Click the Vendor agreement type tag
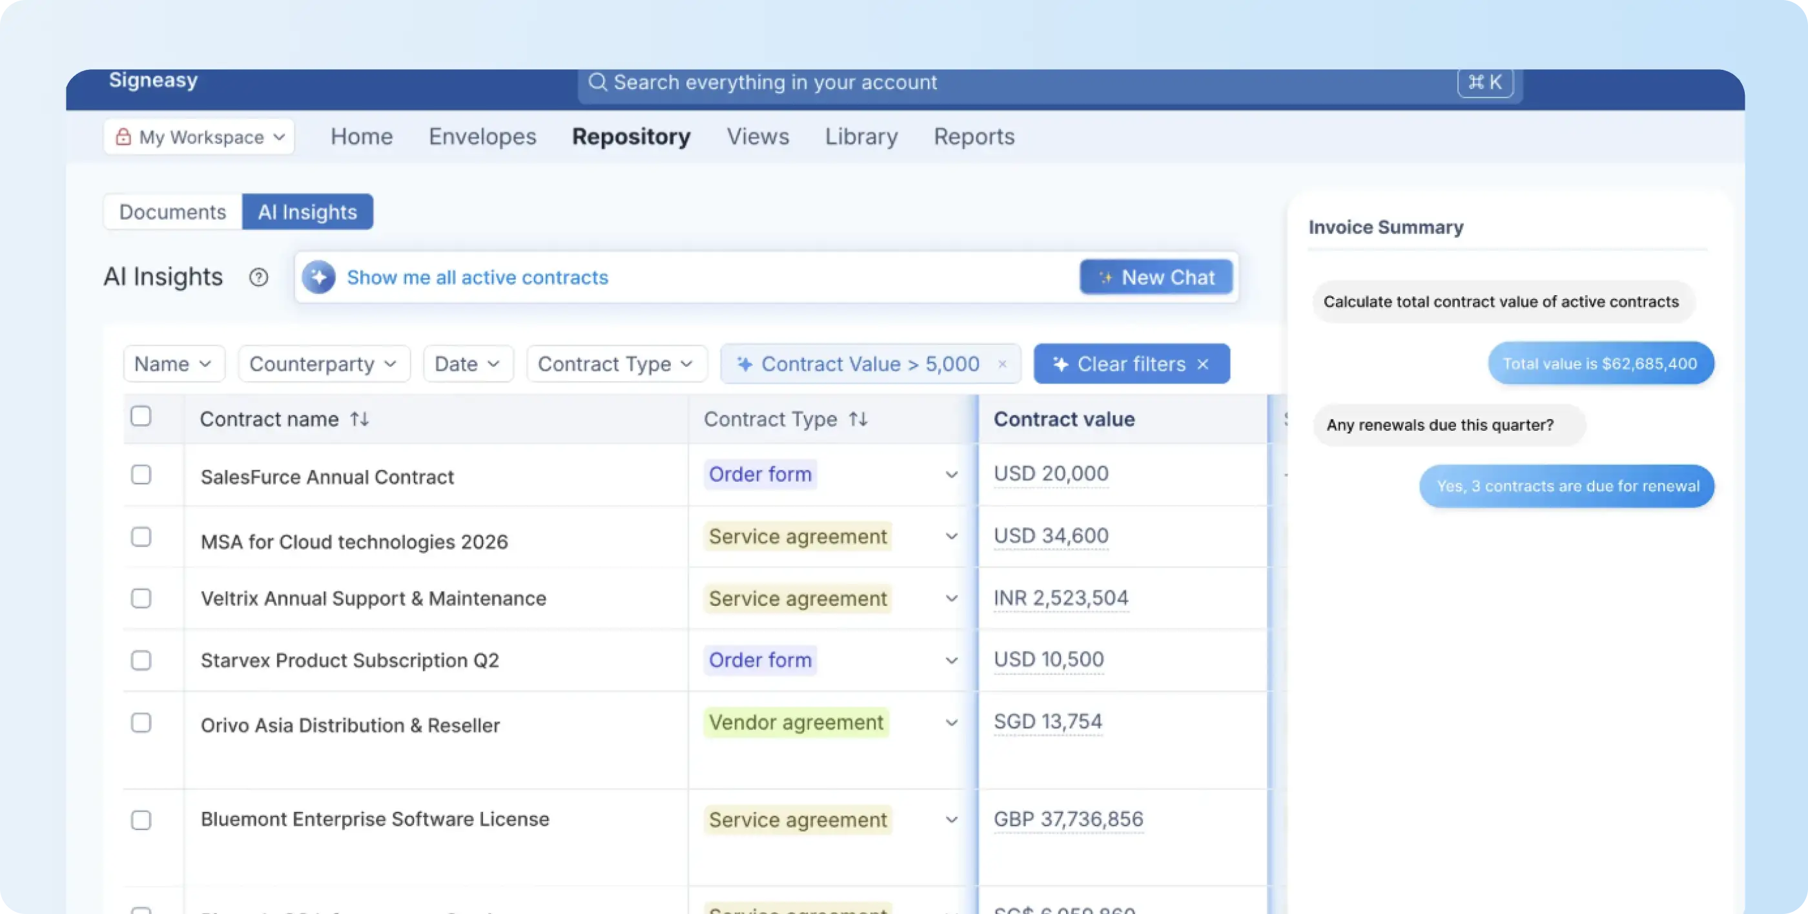1808x914 pixels. [x=796, y=722]
